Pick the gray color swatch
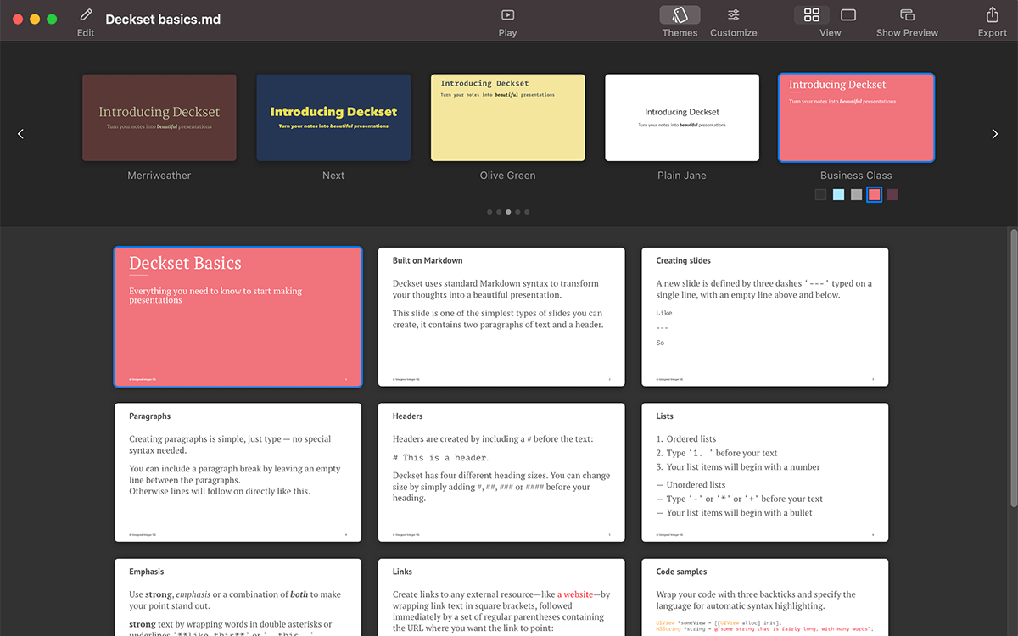This screenshot has width=1018, height=636. click(x=856, y=194)
